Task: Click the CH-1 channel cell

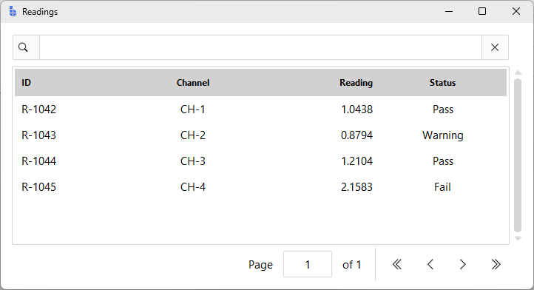Action: [193, 109]
